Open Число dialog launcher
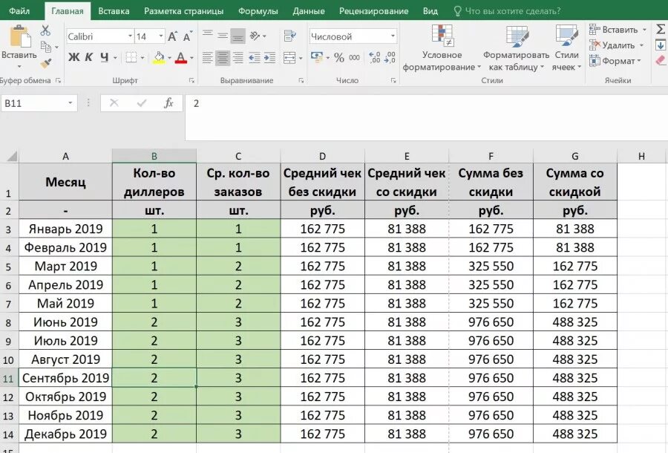The height and width of the screenshot is (453, 668). point(393,80)
